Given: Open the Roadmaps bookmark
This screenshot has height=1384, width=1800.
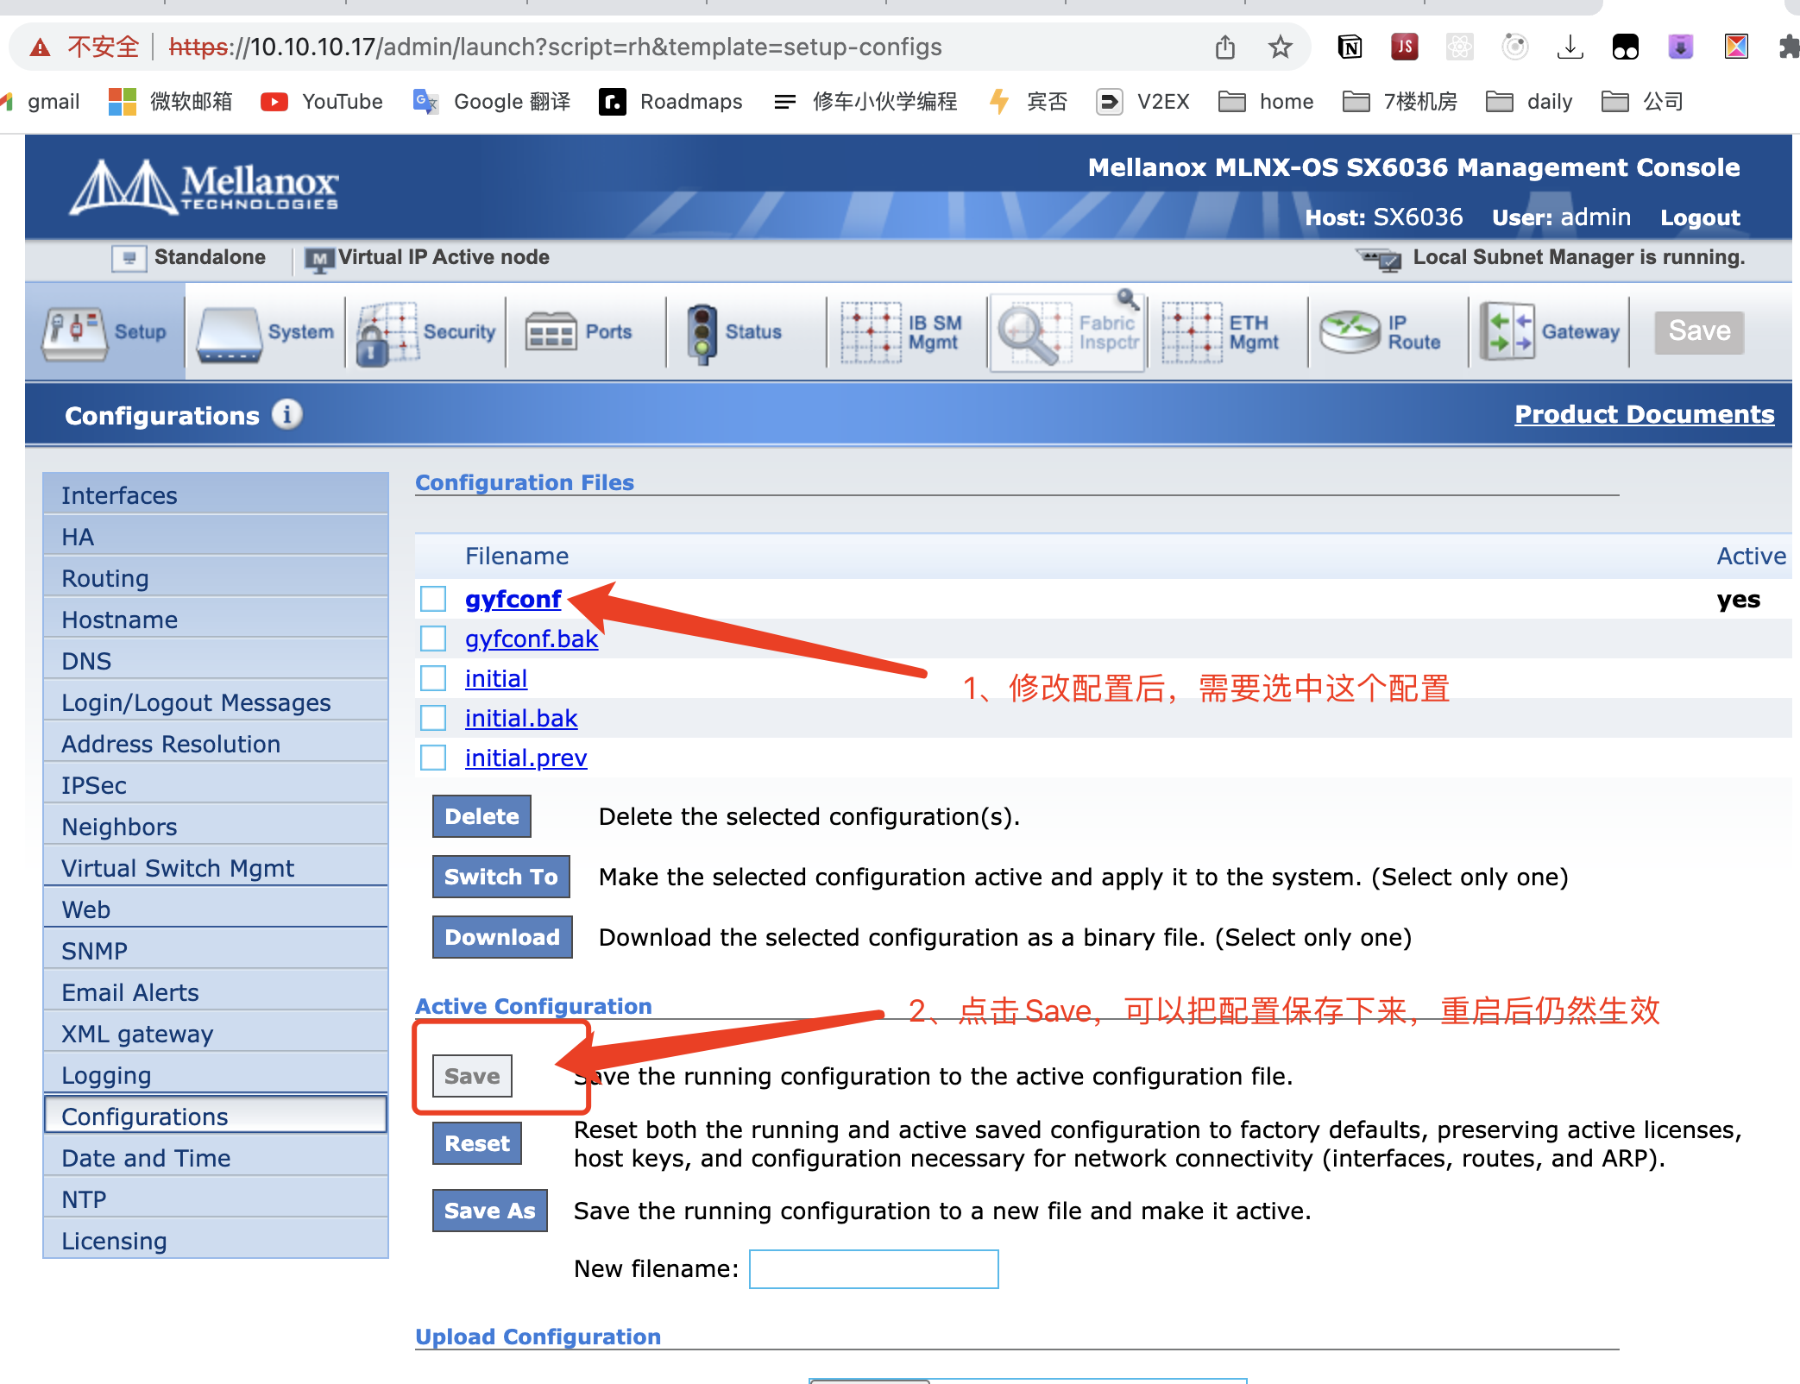Looking at the screenshot, I should tap(670, 102).
